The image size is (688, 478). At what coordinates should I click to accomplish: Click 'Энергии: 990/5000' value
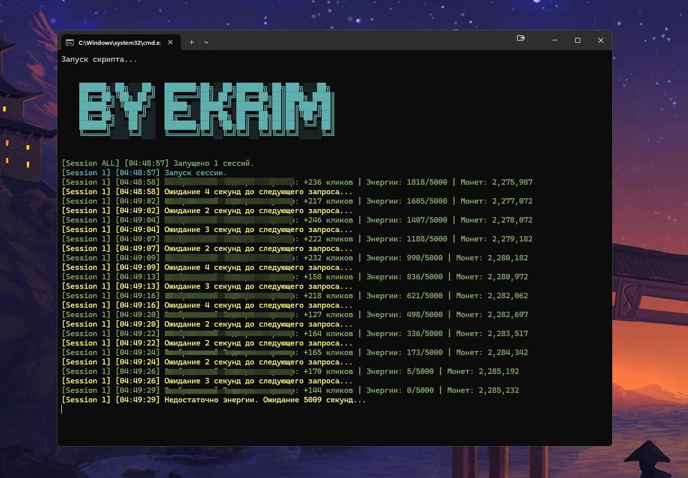pos(404,258)
